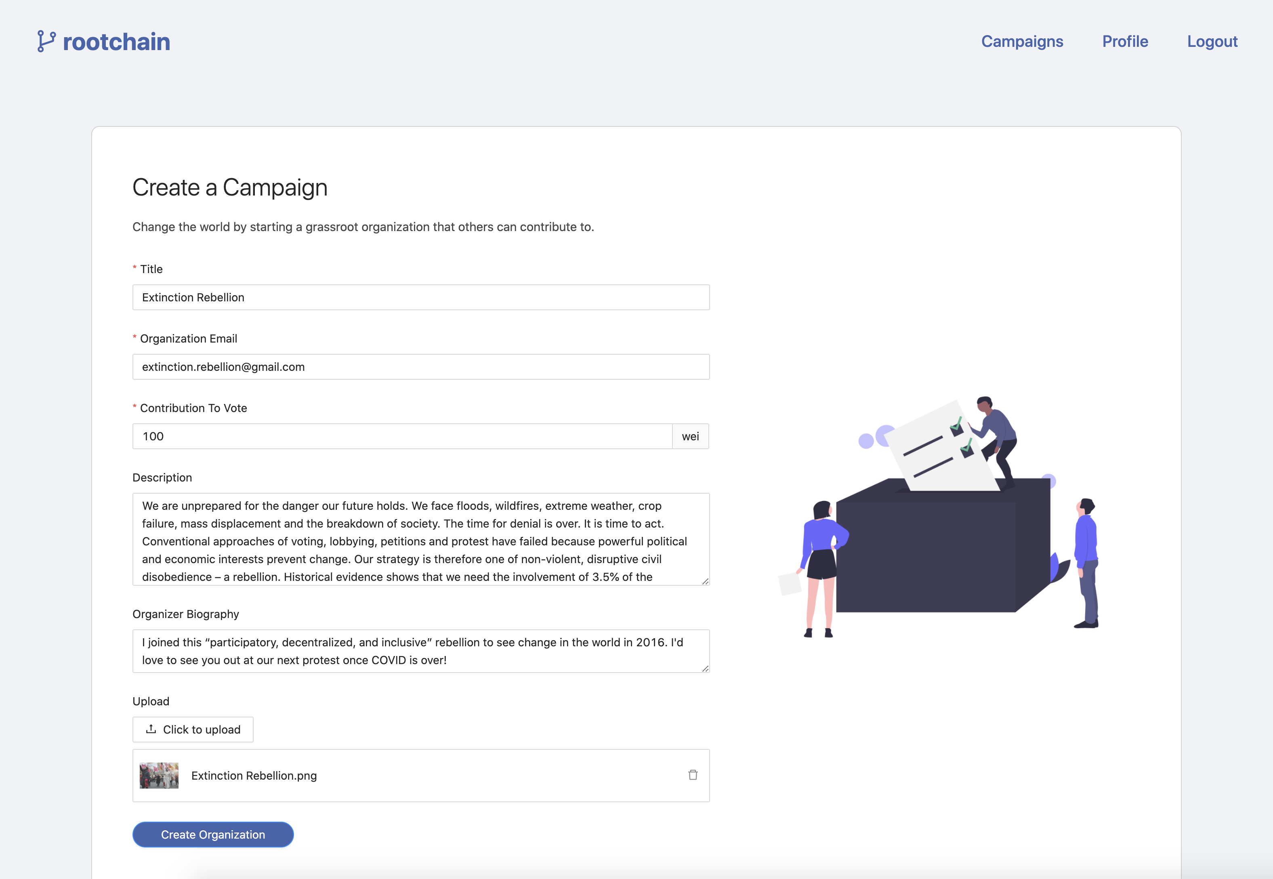
Task: Click the wei unit addon label
Action: [x=690, y=436]
